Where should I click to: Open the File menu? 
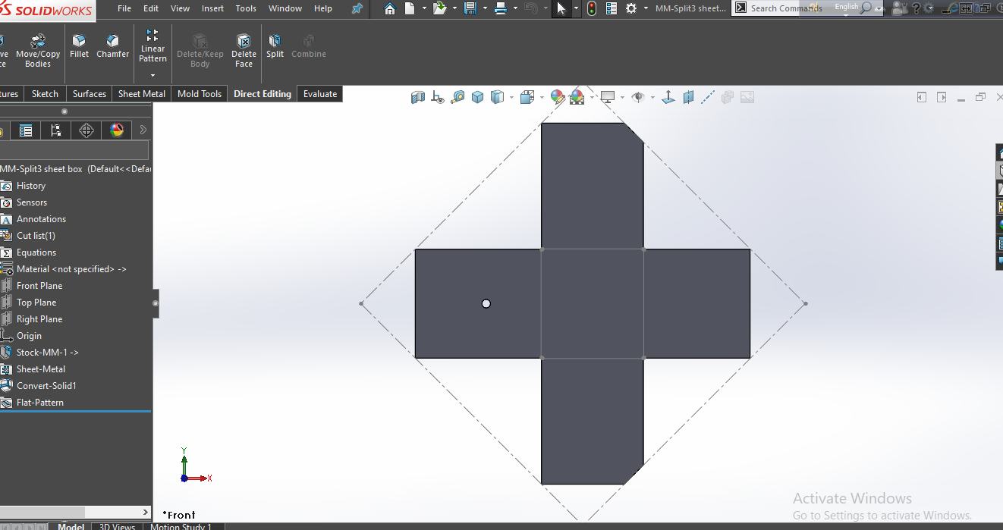coord(124,8)
